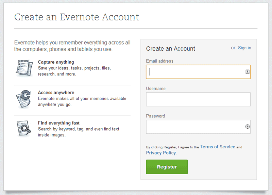The height and width of the screenshot is (195, 272).
Task: Click the Create an Evernote Account title
Action: (x=76, y=17)
